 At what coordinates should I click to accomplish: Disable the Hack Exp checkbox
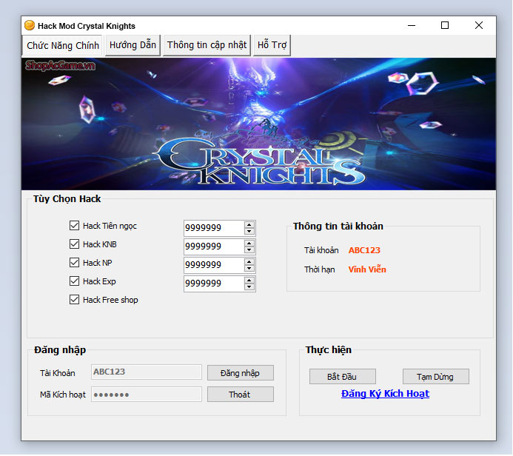(x=74, y=281)
